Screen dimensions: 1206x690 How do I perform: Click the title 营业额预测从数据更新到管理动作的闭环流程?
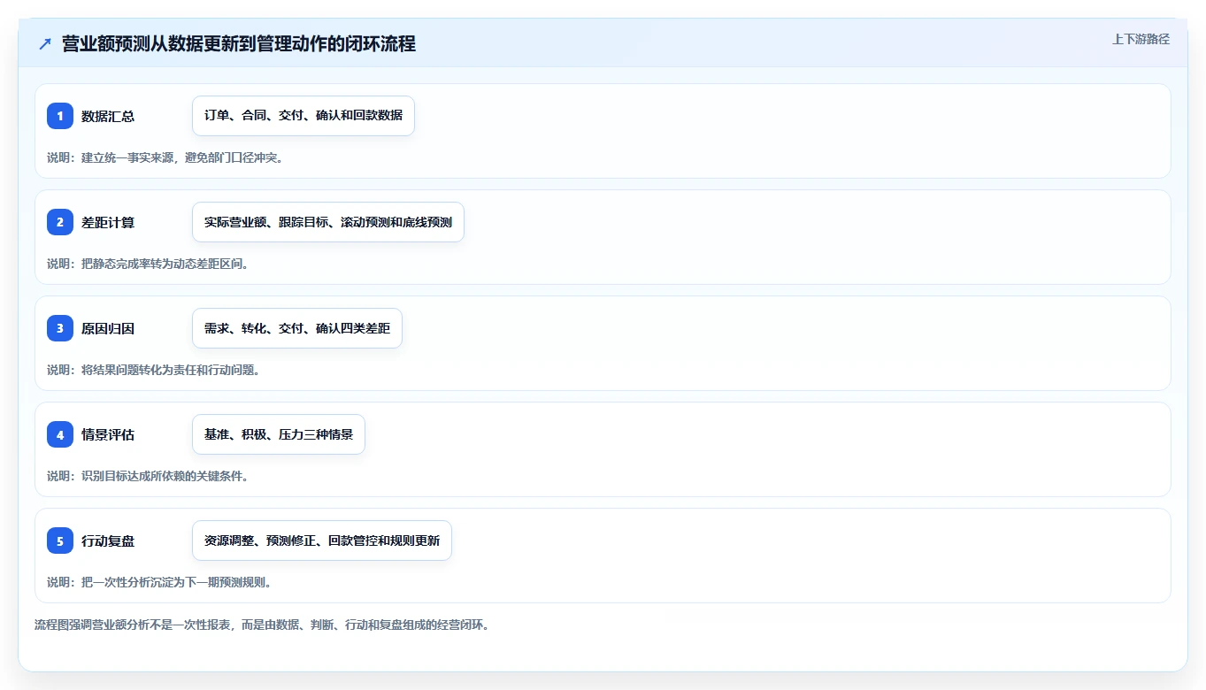pyautogui.click(x=239, y=44)
